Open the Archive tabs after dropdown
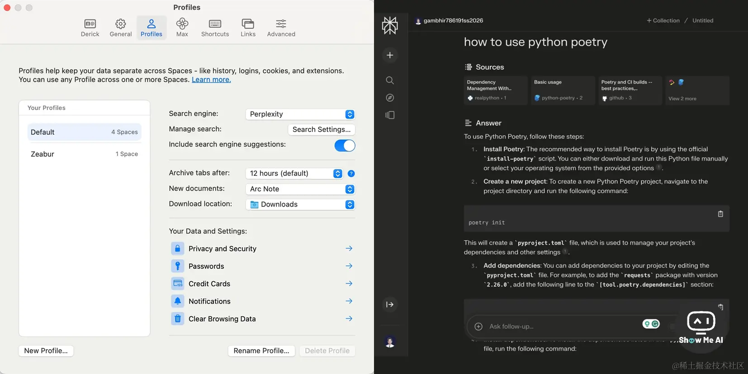Image resolution: width=748 pixels, height=374 pixels. pos(294,173)
